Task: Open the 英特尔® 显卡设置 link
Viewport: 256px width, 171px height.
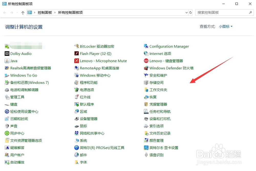Action: point(164,148)
